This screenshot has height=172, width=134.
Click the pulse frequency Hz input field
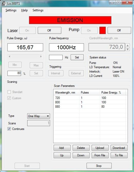point(56,57)
